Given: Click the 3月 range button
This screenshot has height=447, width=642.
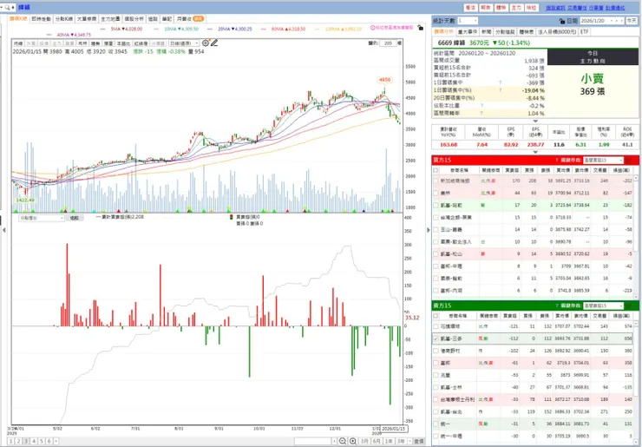Looking at the screenshot, I should tap(364, 441).
